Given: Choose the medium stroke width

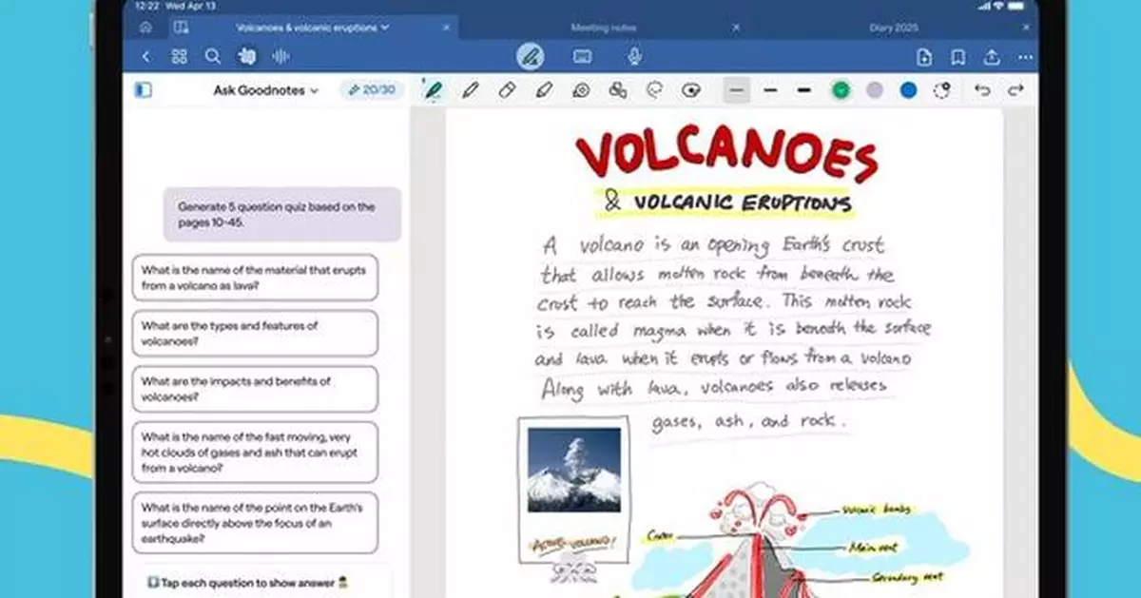Looking at the screenshot, I should [770, 90].
